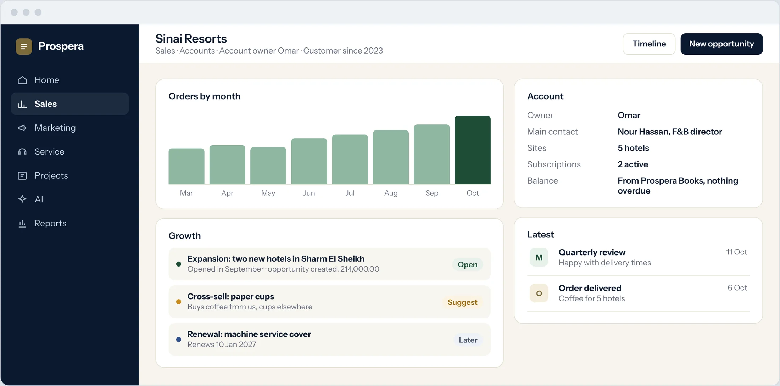The width and height of the screenshot is (780, 386).
Task: Click the Aug bar in Orders chart
Action: click(x=391, y=157)
